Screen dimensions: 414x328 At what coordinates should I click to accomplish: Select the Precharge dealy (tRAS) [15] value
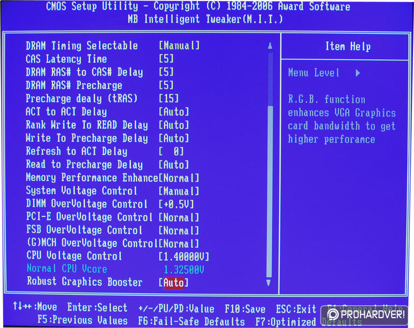169,98
